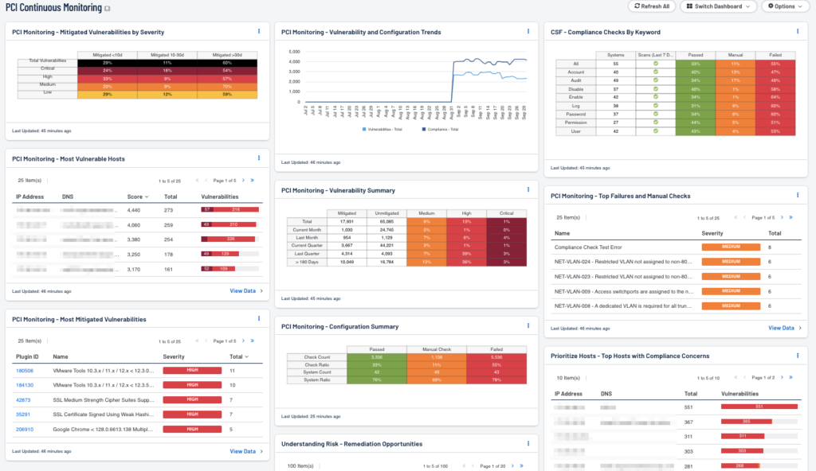The width and height of the screenshot is (816, 471).
Task: Click vulnerability bar of the 4,440 score host
Action: (x=230, y=210)
